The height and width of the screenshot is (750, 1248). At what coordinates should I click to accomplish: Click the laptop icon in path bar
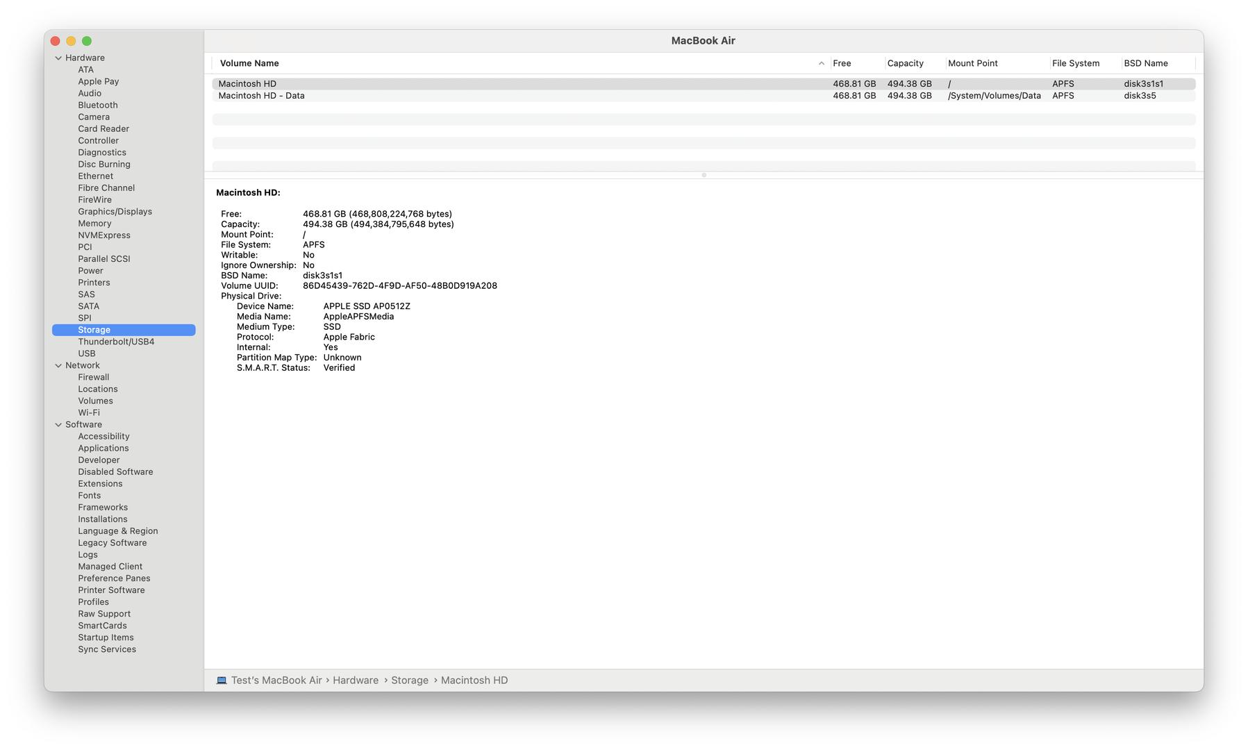222,681
